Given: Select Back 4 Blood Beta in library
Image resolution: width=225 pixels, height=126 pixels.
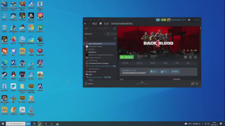Looking at the screenshot, I should click(x=100, y=44).
